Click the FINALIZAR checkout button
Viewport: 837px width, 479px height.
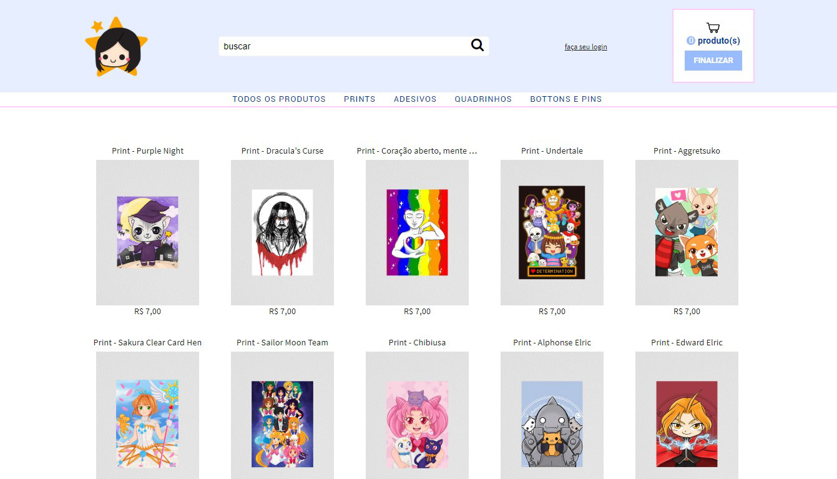click(713, 61)
